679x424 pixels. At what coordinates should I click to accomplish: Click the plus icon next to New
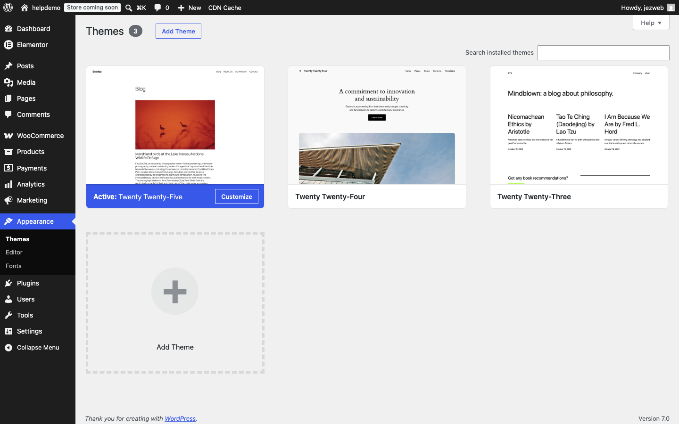tap(181, 8)
